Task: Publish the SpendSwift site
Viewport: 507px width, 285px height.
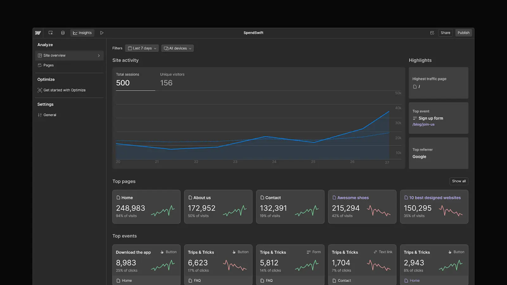Action: pos(463,33)
